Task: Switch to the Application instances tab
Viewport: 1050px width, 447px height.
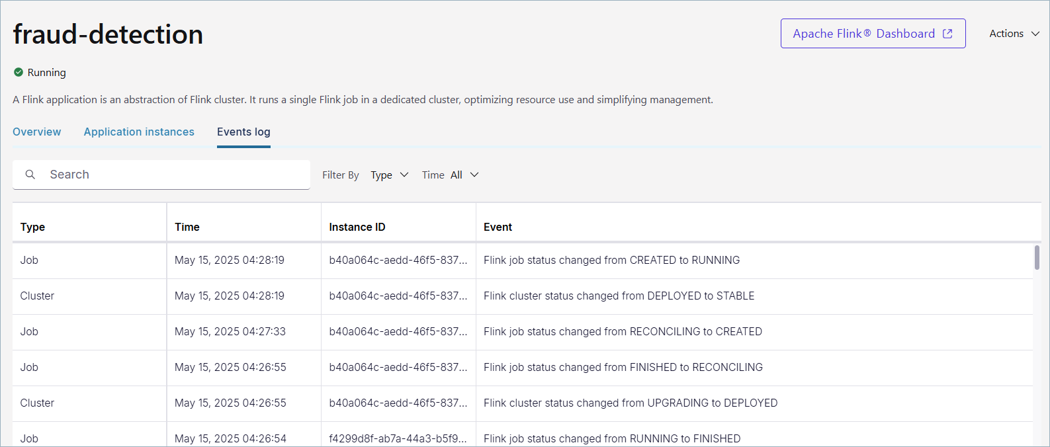Action: click(139, 132)
